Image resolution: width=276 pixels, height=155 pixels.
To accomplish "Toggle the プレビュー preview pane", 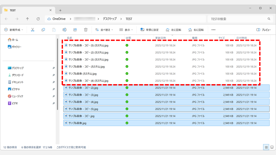I will (x=263, y=30).
